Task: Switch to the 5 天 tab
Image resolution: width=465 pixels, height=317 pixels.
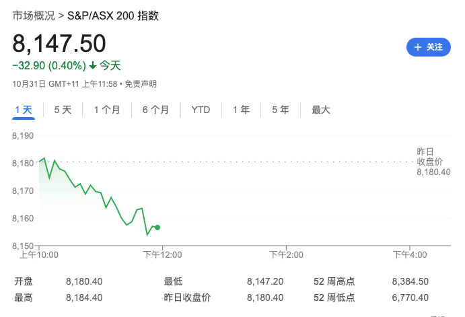Action: [x=63, y=110]
